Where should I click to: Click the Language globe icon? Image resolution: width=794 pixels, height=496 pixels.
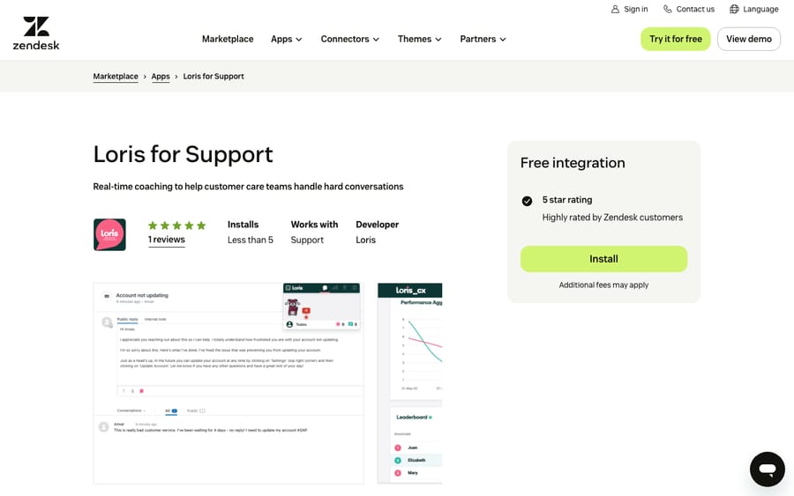pyautogui.click(x=734, y=9)
